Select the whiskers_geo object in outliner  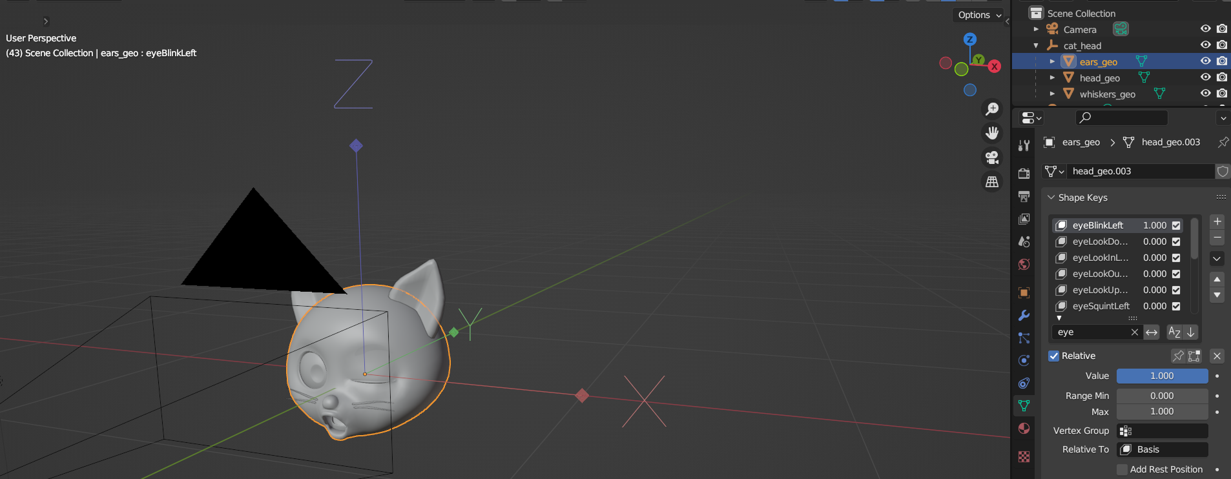pyautogui.click(x=1107, y=94)
